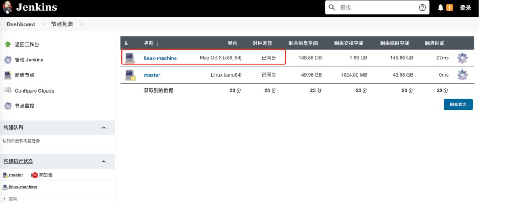Open search help question mark icon
506x212 pixels.
(422, 8)
